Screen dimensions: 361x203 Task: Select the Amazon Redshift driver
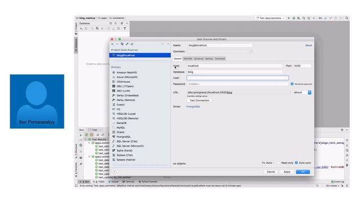point(126,72)
